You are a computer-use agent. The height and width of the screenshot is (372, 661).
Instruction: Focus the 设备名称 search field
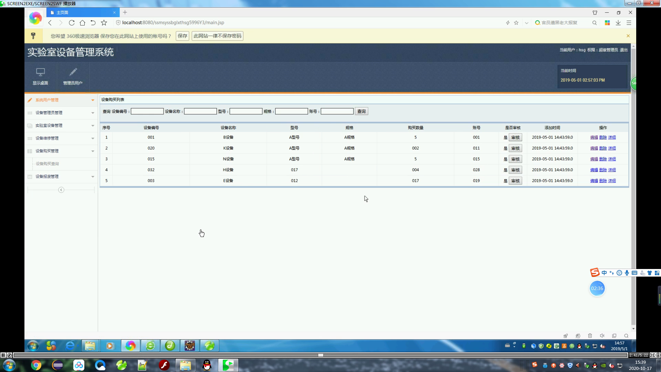[200, 111]
